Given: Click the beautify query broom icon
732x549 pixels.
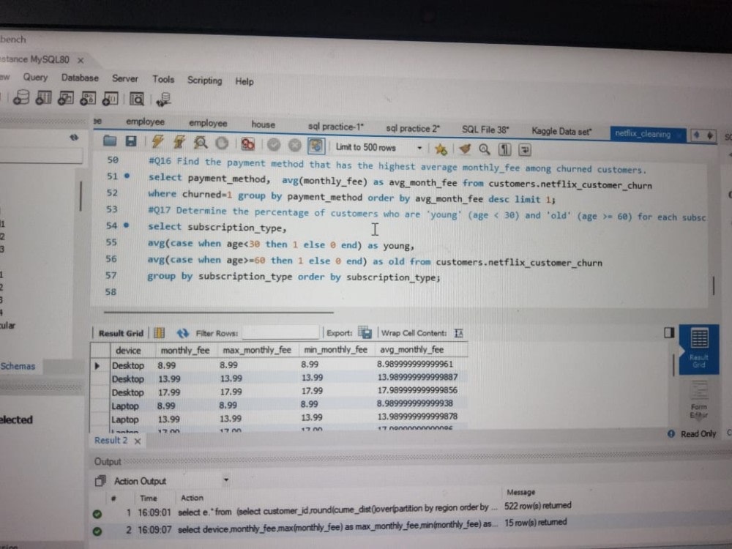Looking at the screenshot, I should [465, 149].
